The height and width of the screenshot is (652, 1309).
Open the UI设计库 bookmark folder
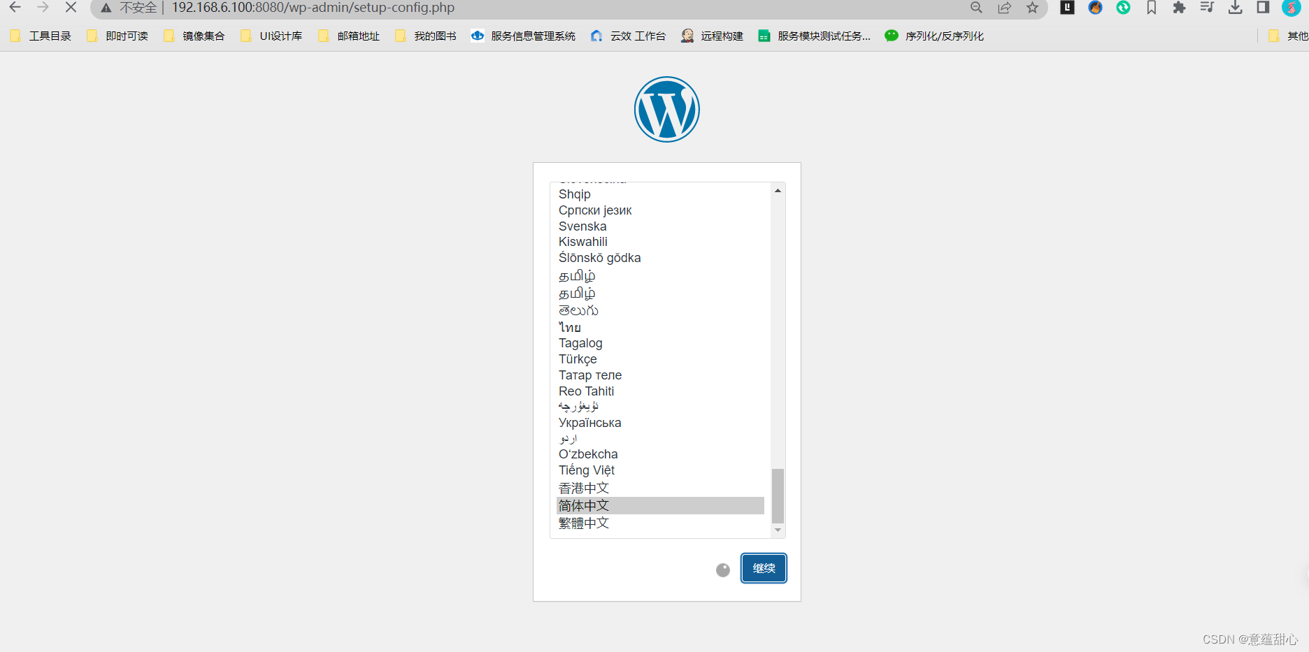click(x=271, y=36)
